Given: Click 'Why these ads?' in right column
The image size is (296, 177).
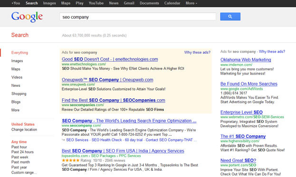Looking at the screenshot, I should point(272,52).
